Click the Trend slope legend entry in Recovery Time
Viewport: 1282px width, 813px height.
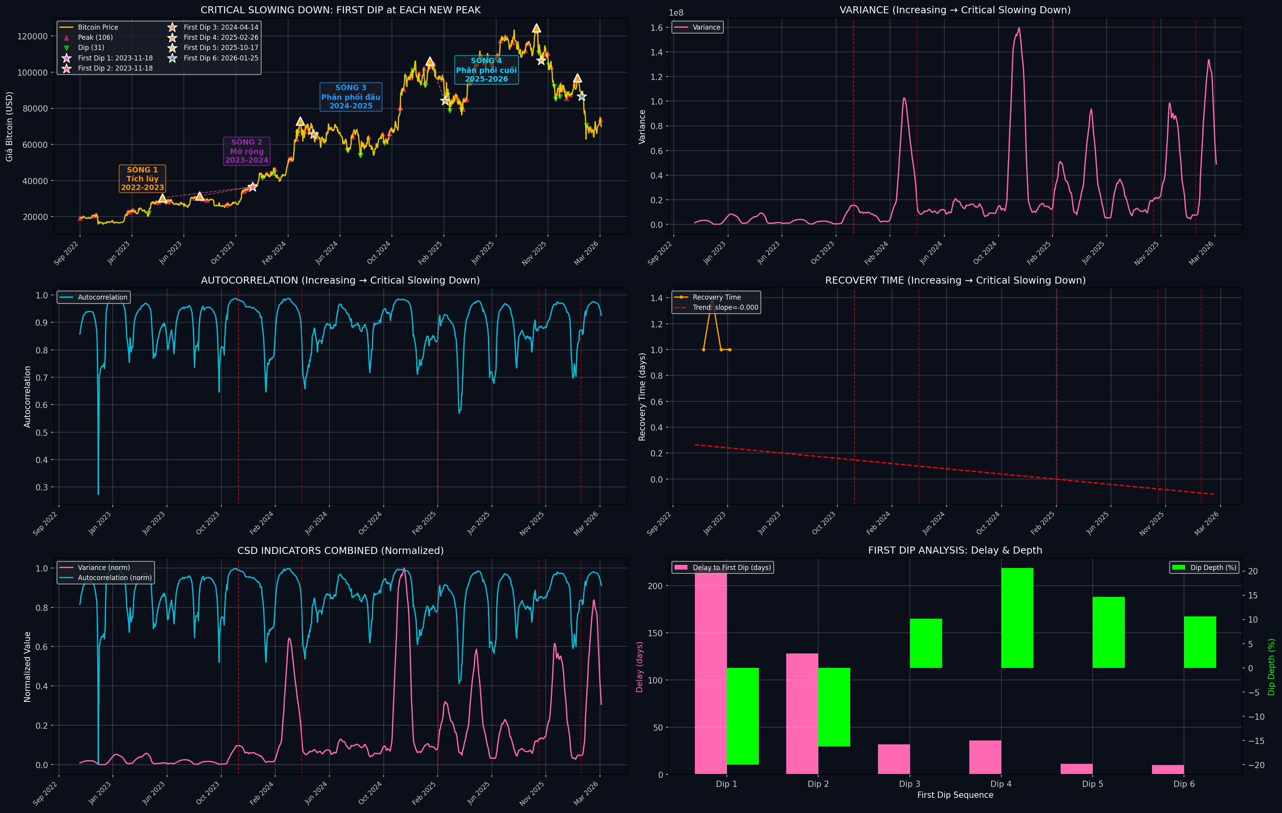(x=725, y=307)
